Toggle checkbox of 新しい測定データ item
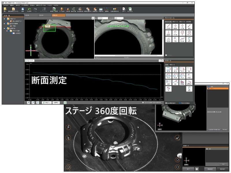This screenshot has height=173, width=231. coord(9,21)
